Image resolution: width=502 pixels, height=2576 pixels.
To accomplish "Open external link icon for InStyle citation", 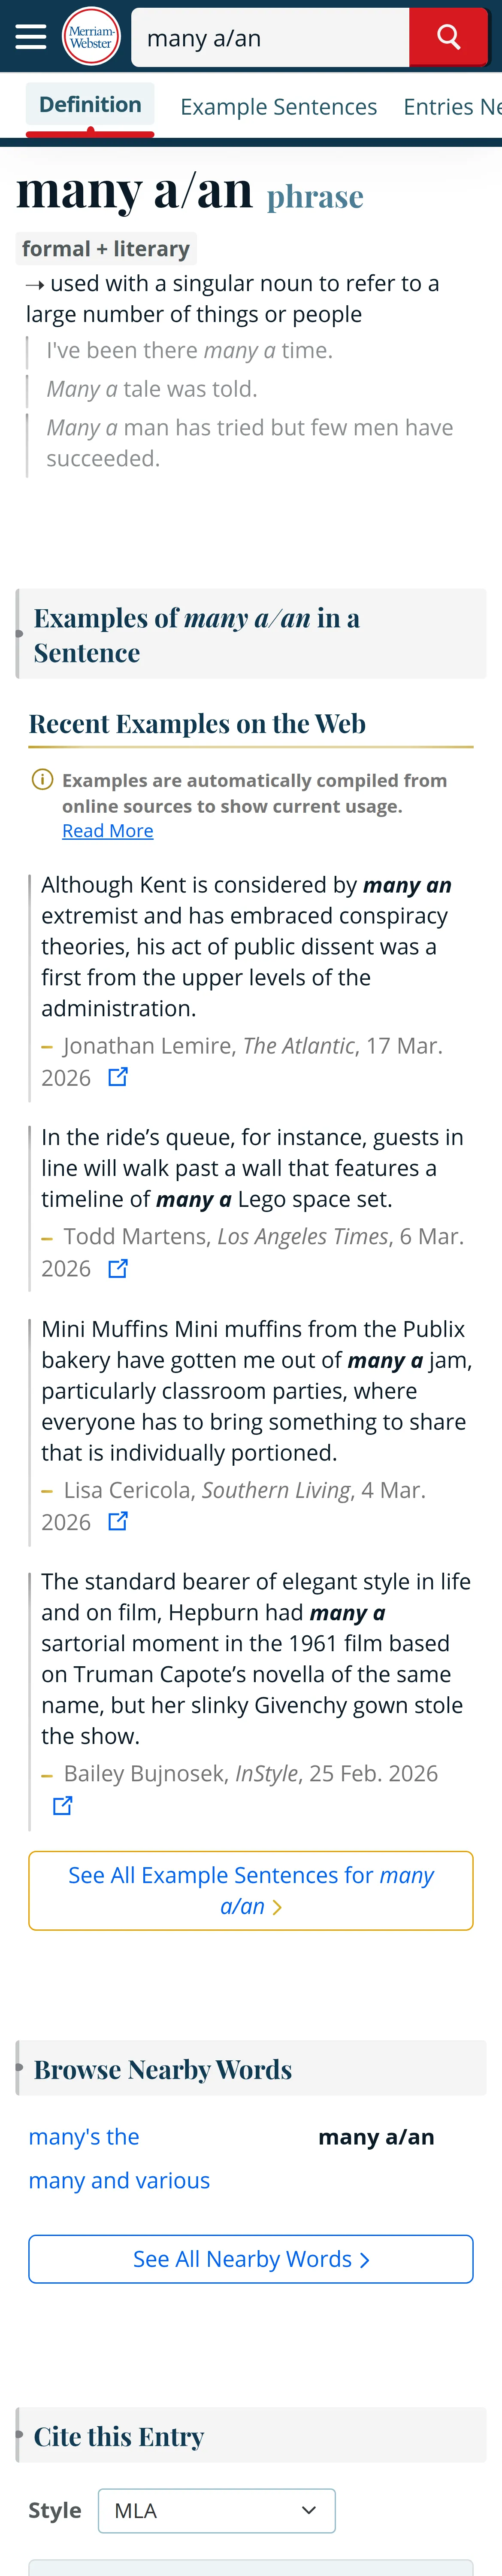I will click(62, 1805).
